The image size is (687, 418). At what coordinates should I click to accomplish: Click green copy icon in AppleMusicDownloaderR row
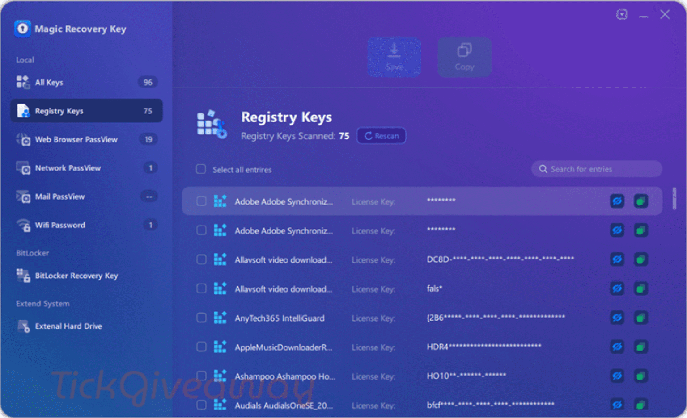click(640, 347)
